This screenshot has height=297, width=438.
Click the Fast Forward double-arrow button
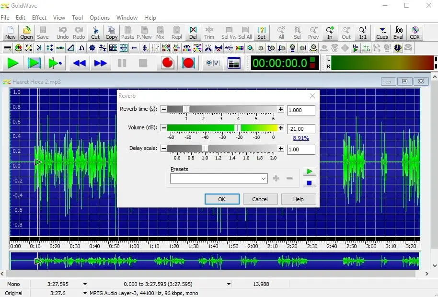(x=101, y=63)
